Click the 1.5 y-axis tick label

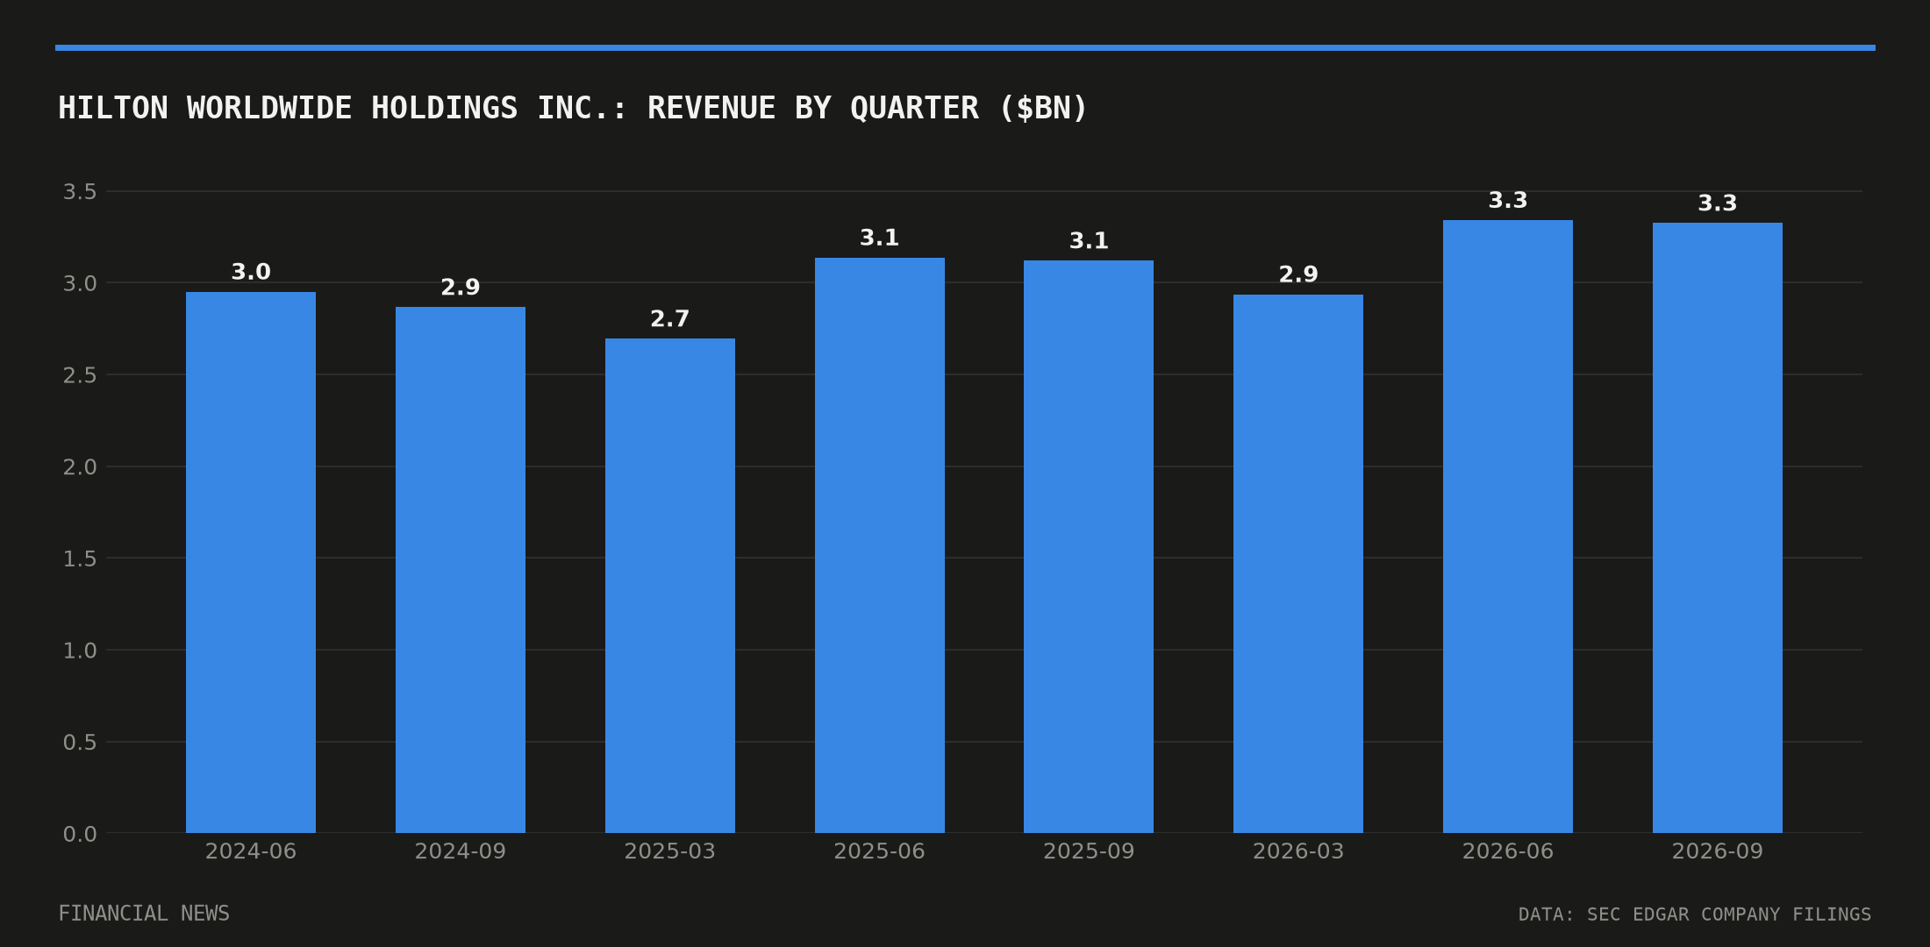click(x=80, y=559)
